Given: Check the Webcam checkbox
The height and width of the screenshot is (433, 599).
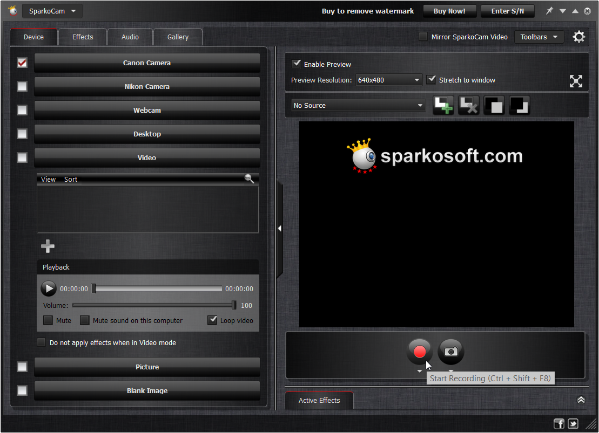Looking at the screenshot, I should (22, 110).
